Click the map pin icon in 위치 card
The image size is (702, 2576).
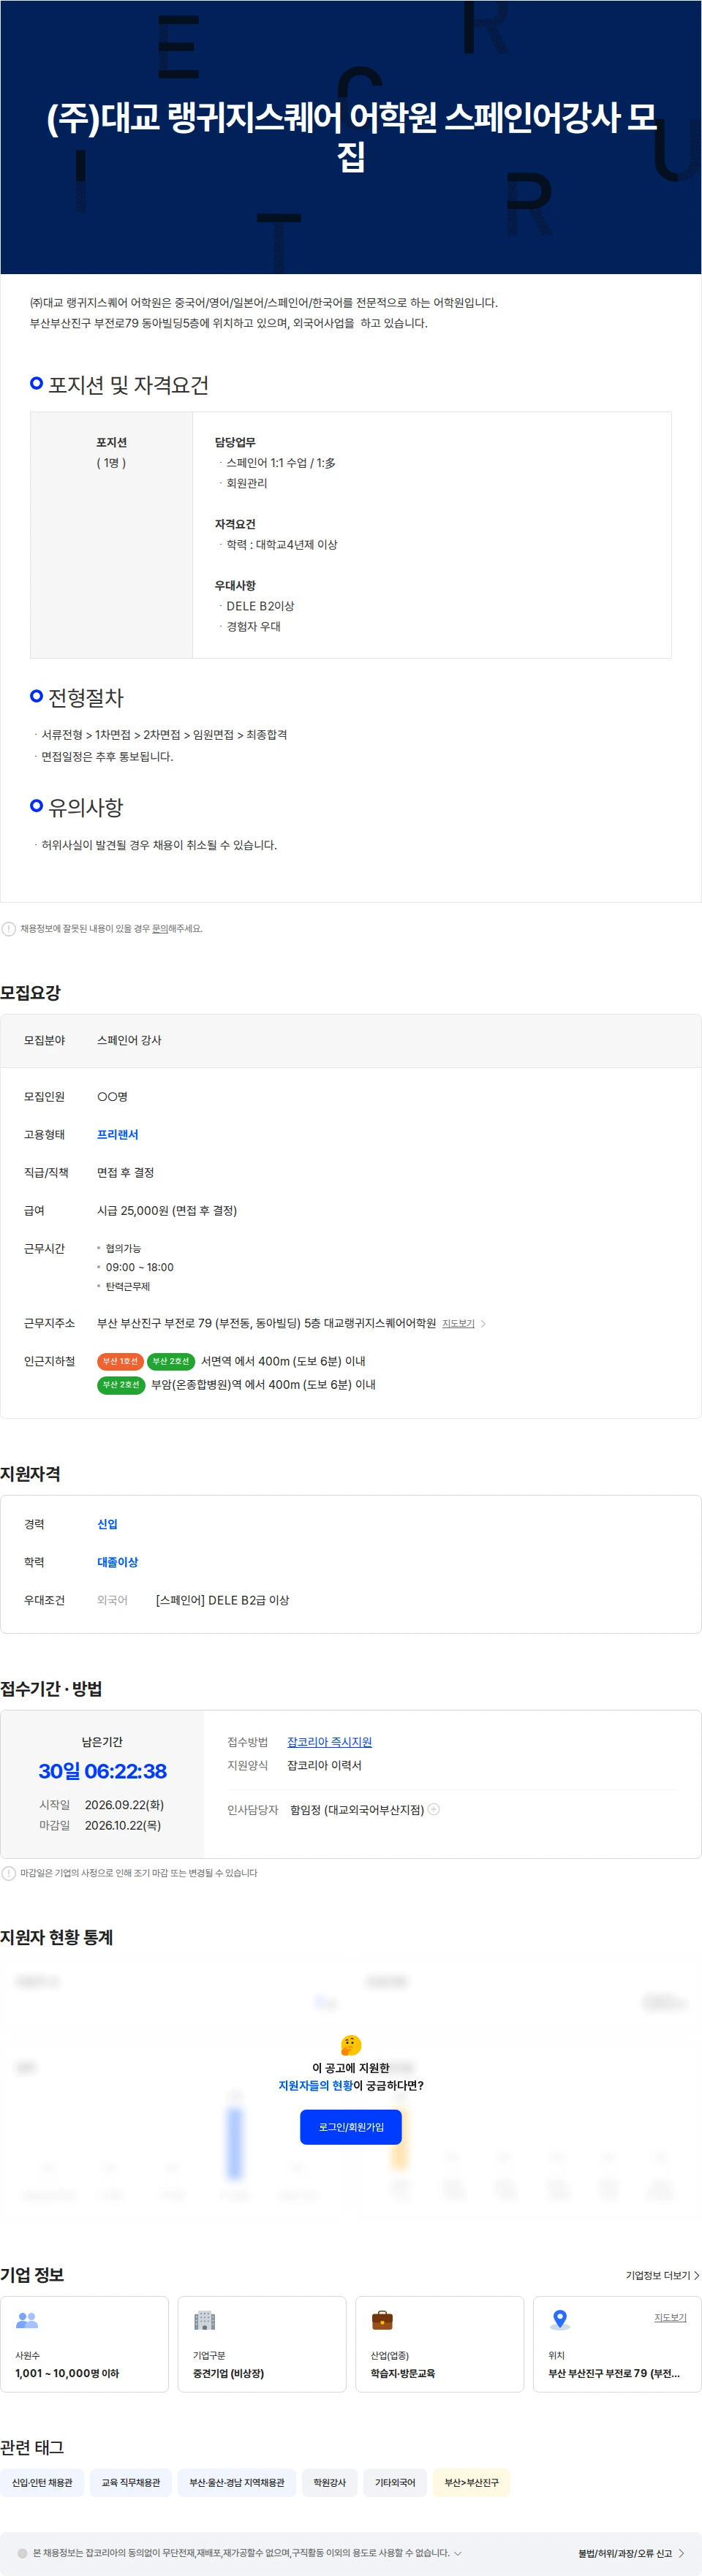pyautogui.click(x=560, y=2319)
